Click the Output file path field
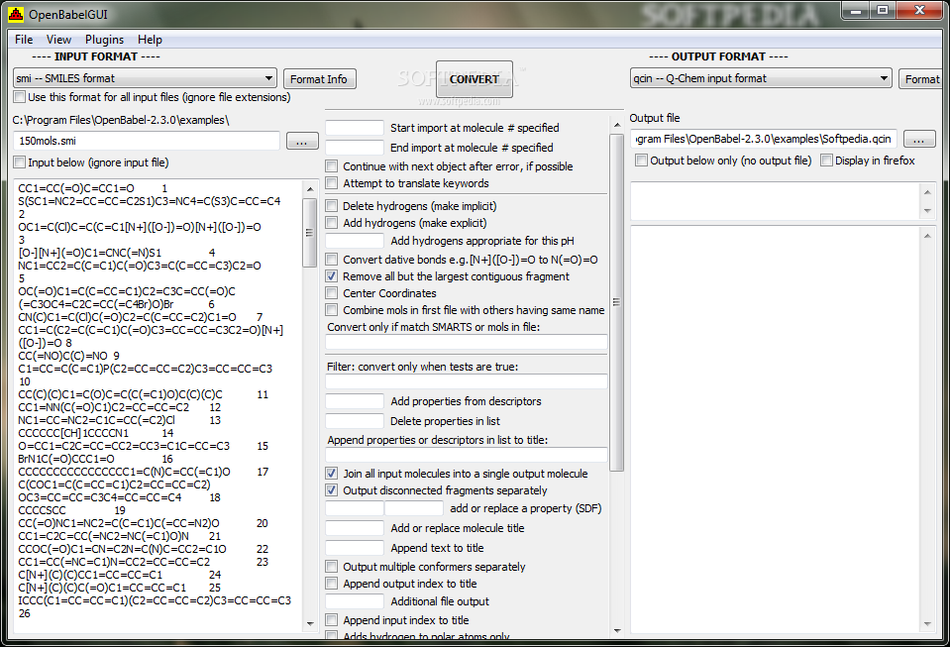This screenshot has height=647, width=950. [x=764, y=139]
